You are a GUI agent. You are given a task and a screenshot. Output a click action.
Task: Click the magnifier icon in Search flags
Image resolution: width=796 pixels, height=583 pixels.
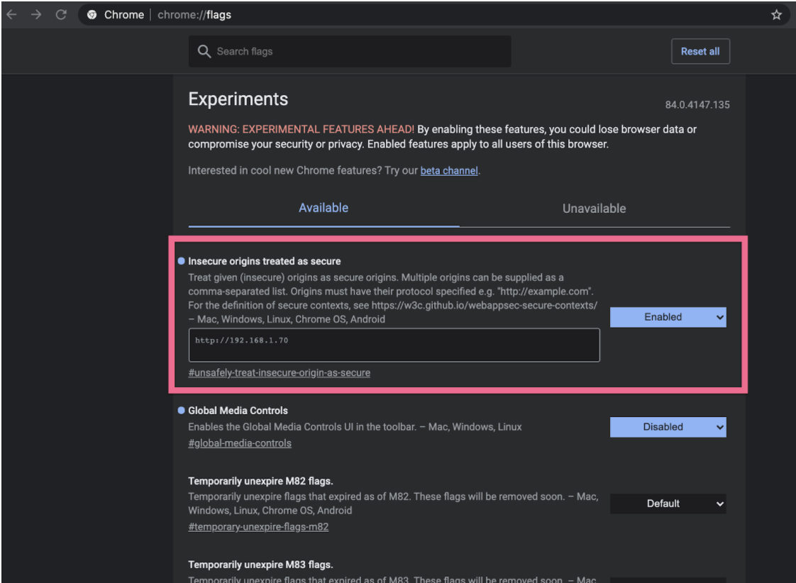204,52
